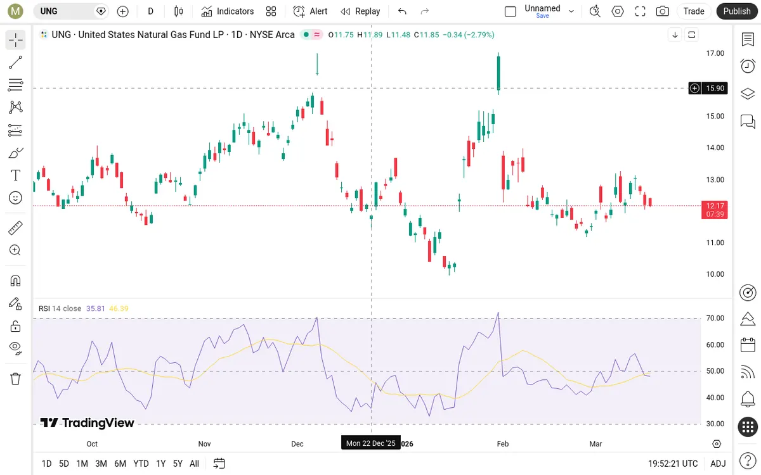Open the chats panel icon
Image resolution: width=761 pixels, height=475 pixels.
(748, 121)
